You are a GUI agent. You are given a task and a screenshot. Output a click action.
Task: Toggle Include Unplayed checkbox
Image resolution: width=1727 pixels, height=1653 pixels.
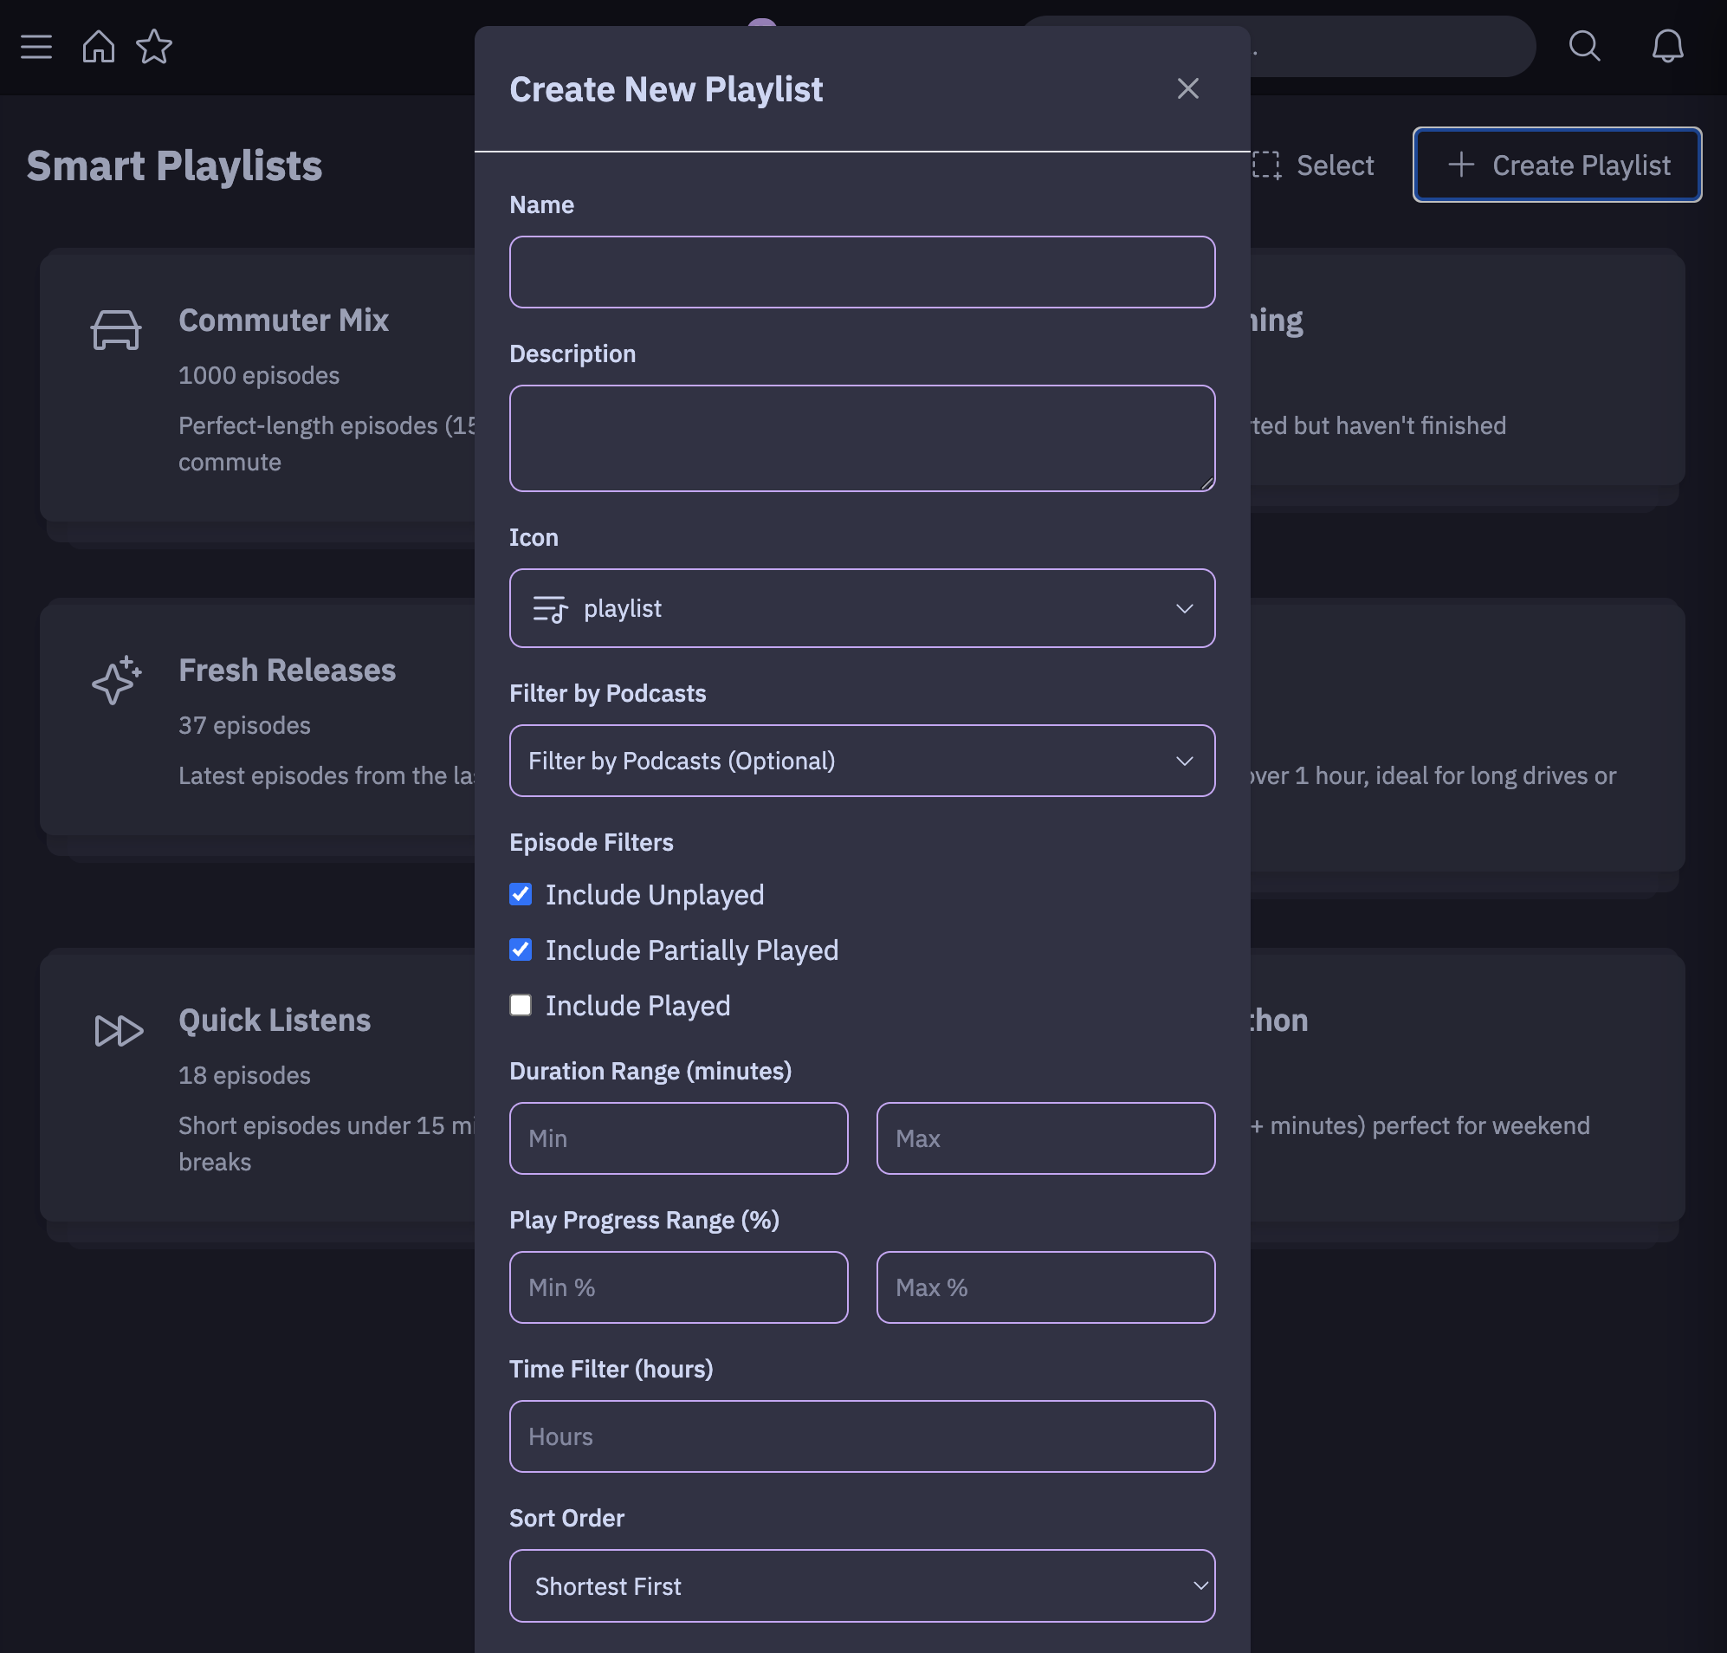point(521,894)
